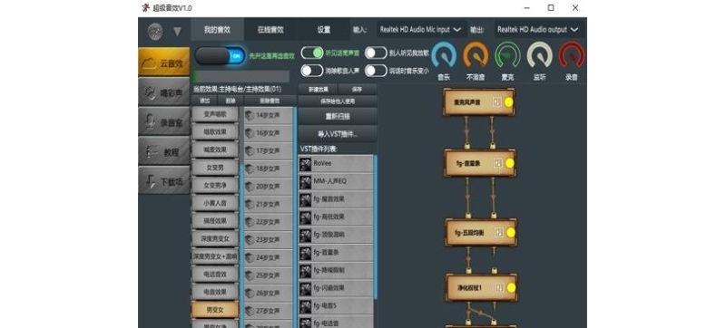This screenshot has width=726, height=328.
Task: Open the 设置 settings tab
Action: click(324, 30)
